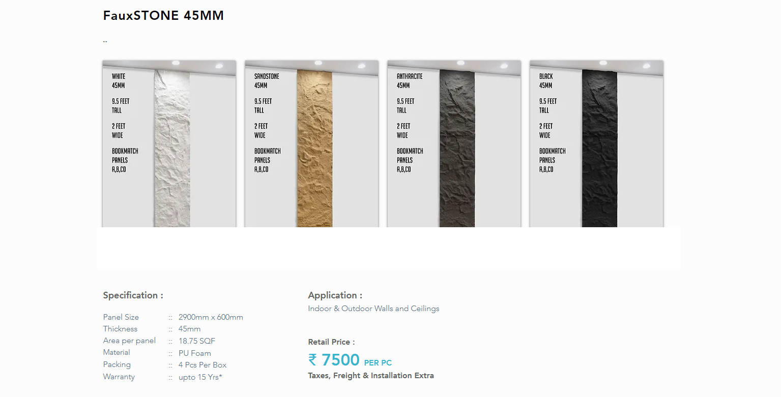Image resolution: width=781 pixels, height=397 pixels.
Task: Select the PU Foam material value
Action: click(x=195, y=353)
